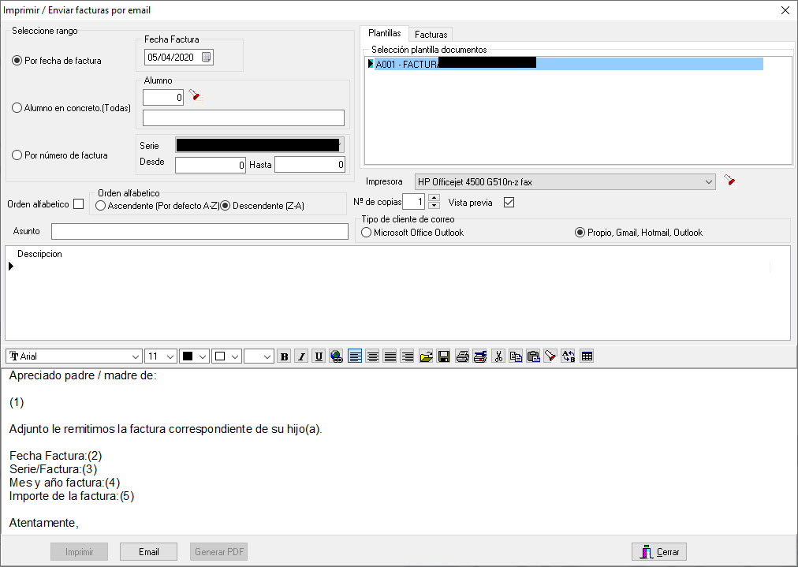Screen dimensions: 798x567
Task: Open find and replace (AB) icon
Action: coord(568,356)
